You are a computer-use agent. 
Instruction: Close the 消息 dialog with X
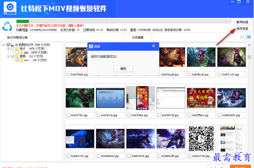tap(154, 46)
